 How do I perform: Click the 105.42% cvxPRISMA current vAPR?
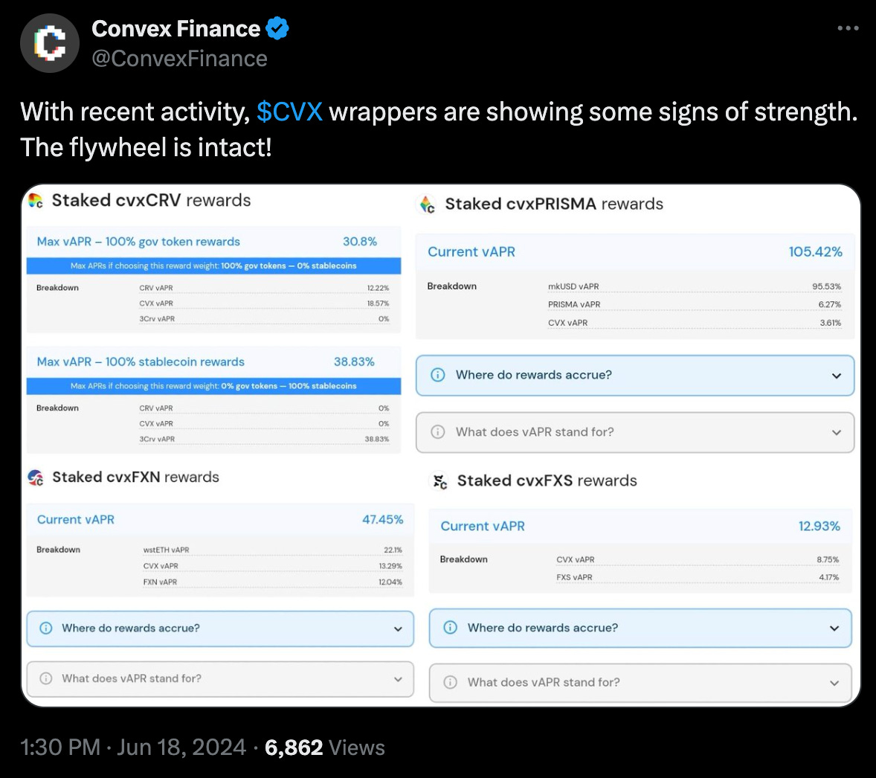815,252
